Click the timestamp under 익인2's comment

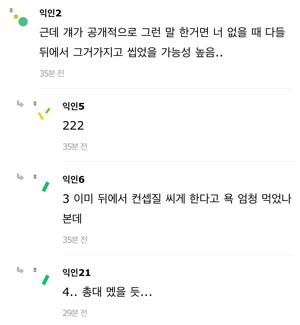(52, 73)
